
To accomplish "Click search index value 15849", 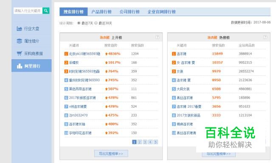I will tap(217, 54).
